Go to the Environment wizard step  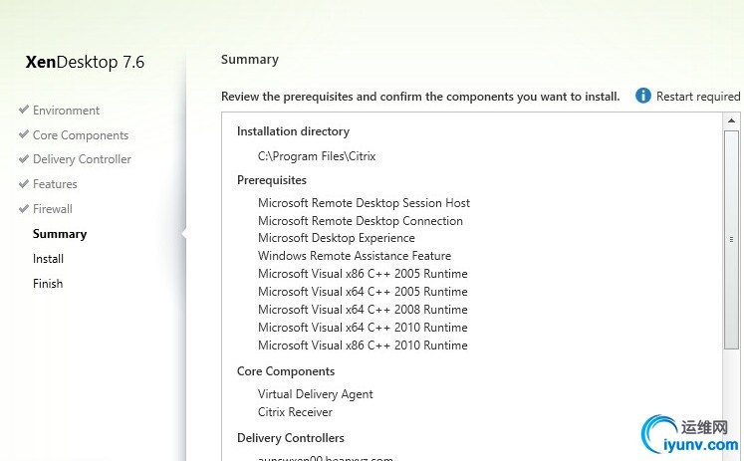point(66,111)
